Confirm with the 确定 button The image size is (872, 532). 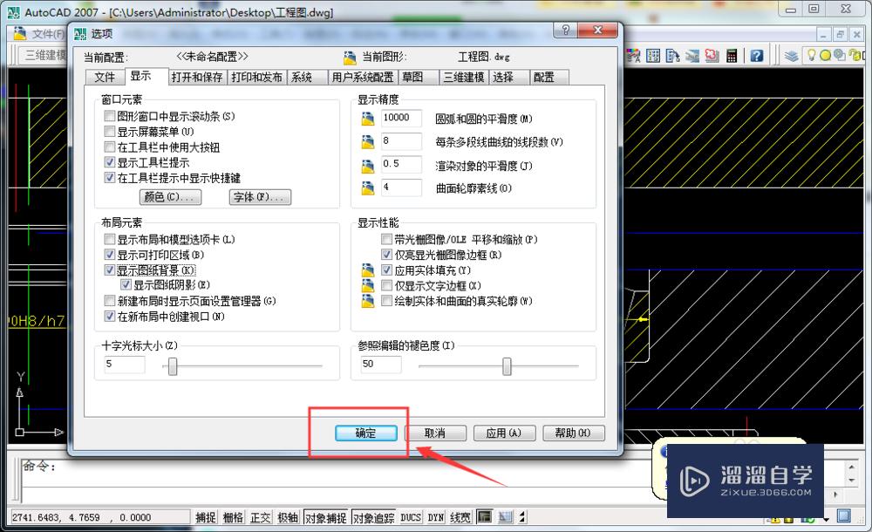pyautogui.click(x=366, y=433)
